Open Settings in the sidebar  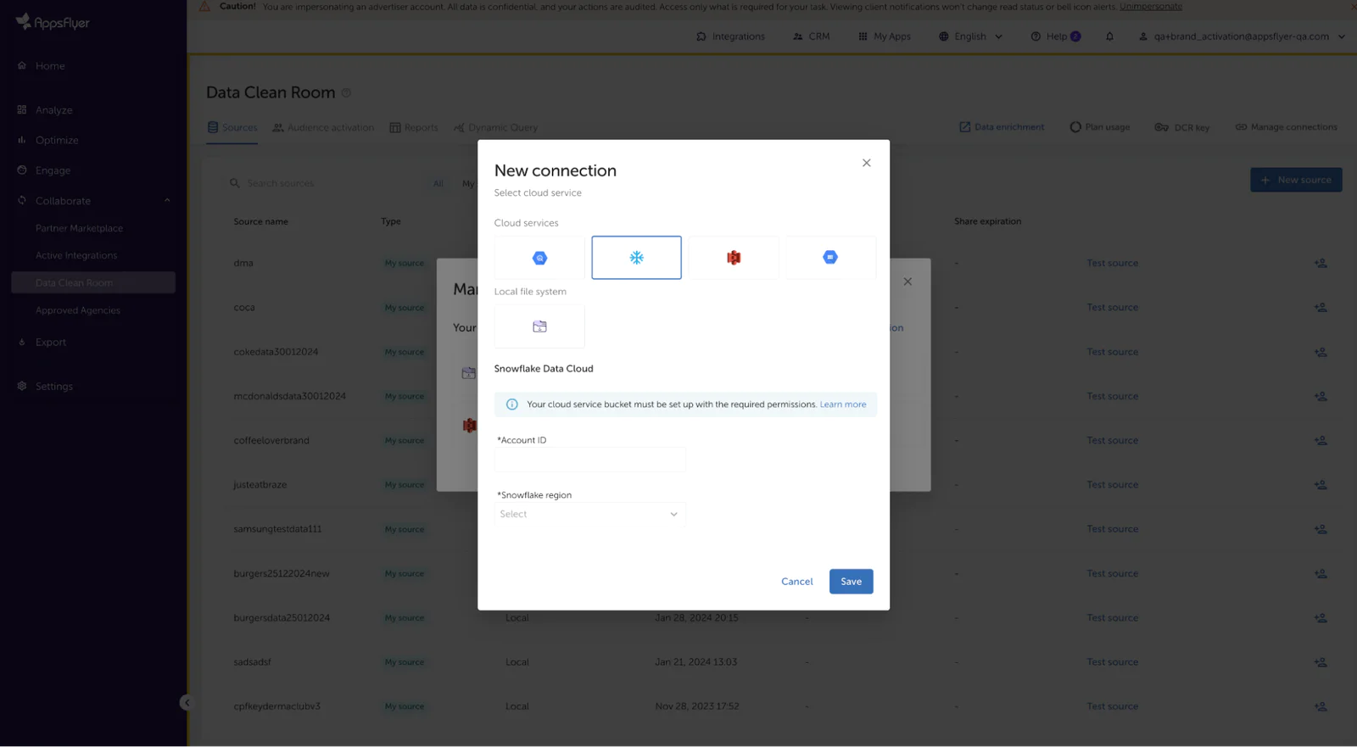pos(54,387)
